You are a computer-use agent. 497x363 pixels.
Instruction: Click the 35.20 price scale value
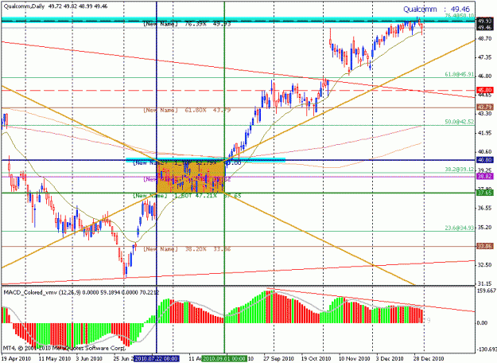(x=485, y=227)
